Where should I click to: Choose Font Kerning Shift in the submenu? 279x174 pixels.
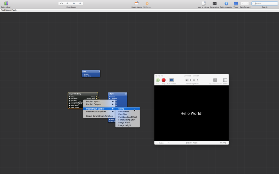tap(128, 120)
